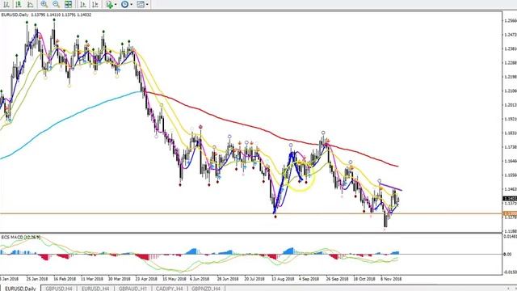Click the 4 Sep 2018 date label
517x291 pixels.
[x=309, y=279]
